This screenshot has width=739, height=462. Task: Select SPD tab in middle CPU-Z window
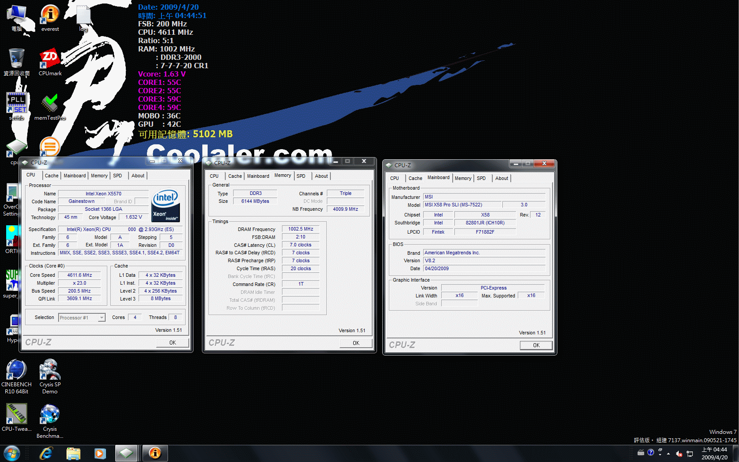pos(301,176)
